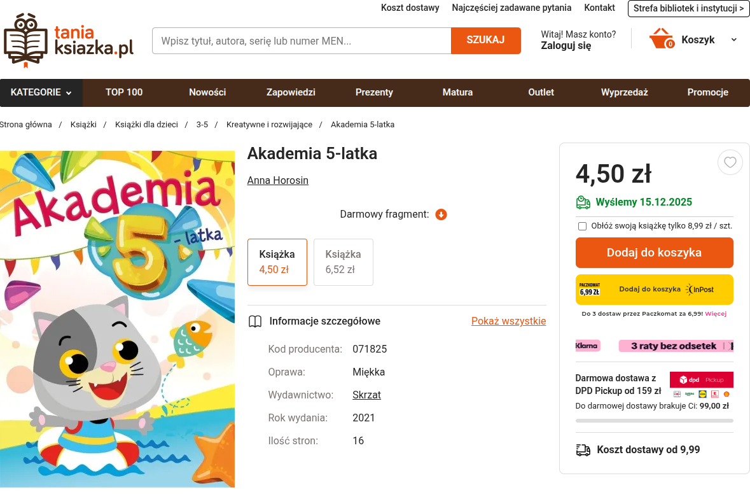Select the 4,50 zł Książka variant

coord(277,262)
